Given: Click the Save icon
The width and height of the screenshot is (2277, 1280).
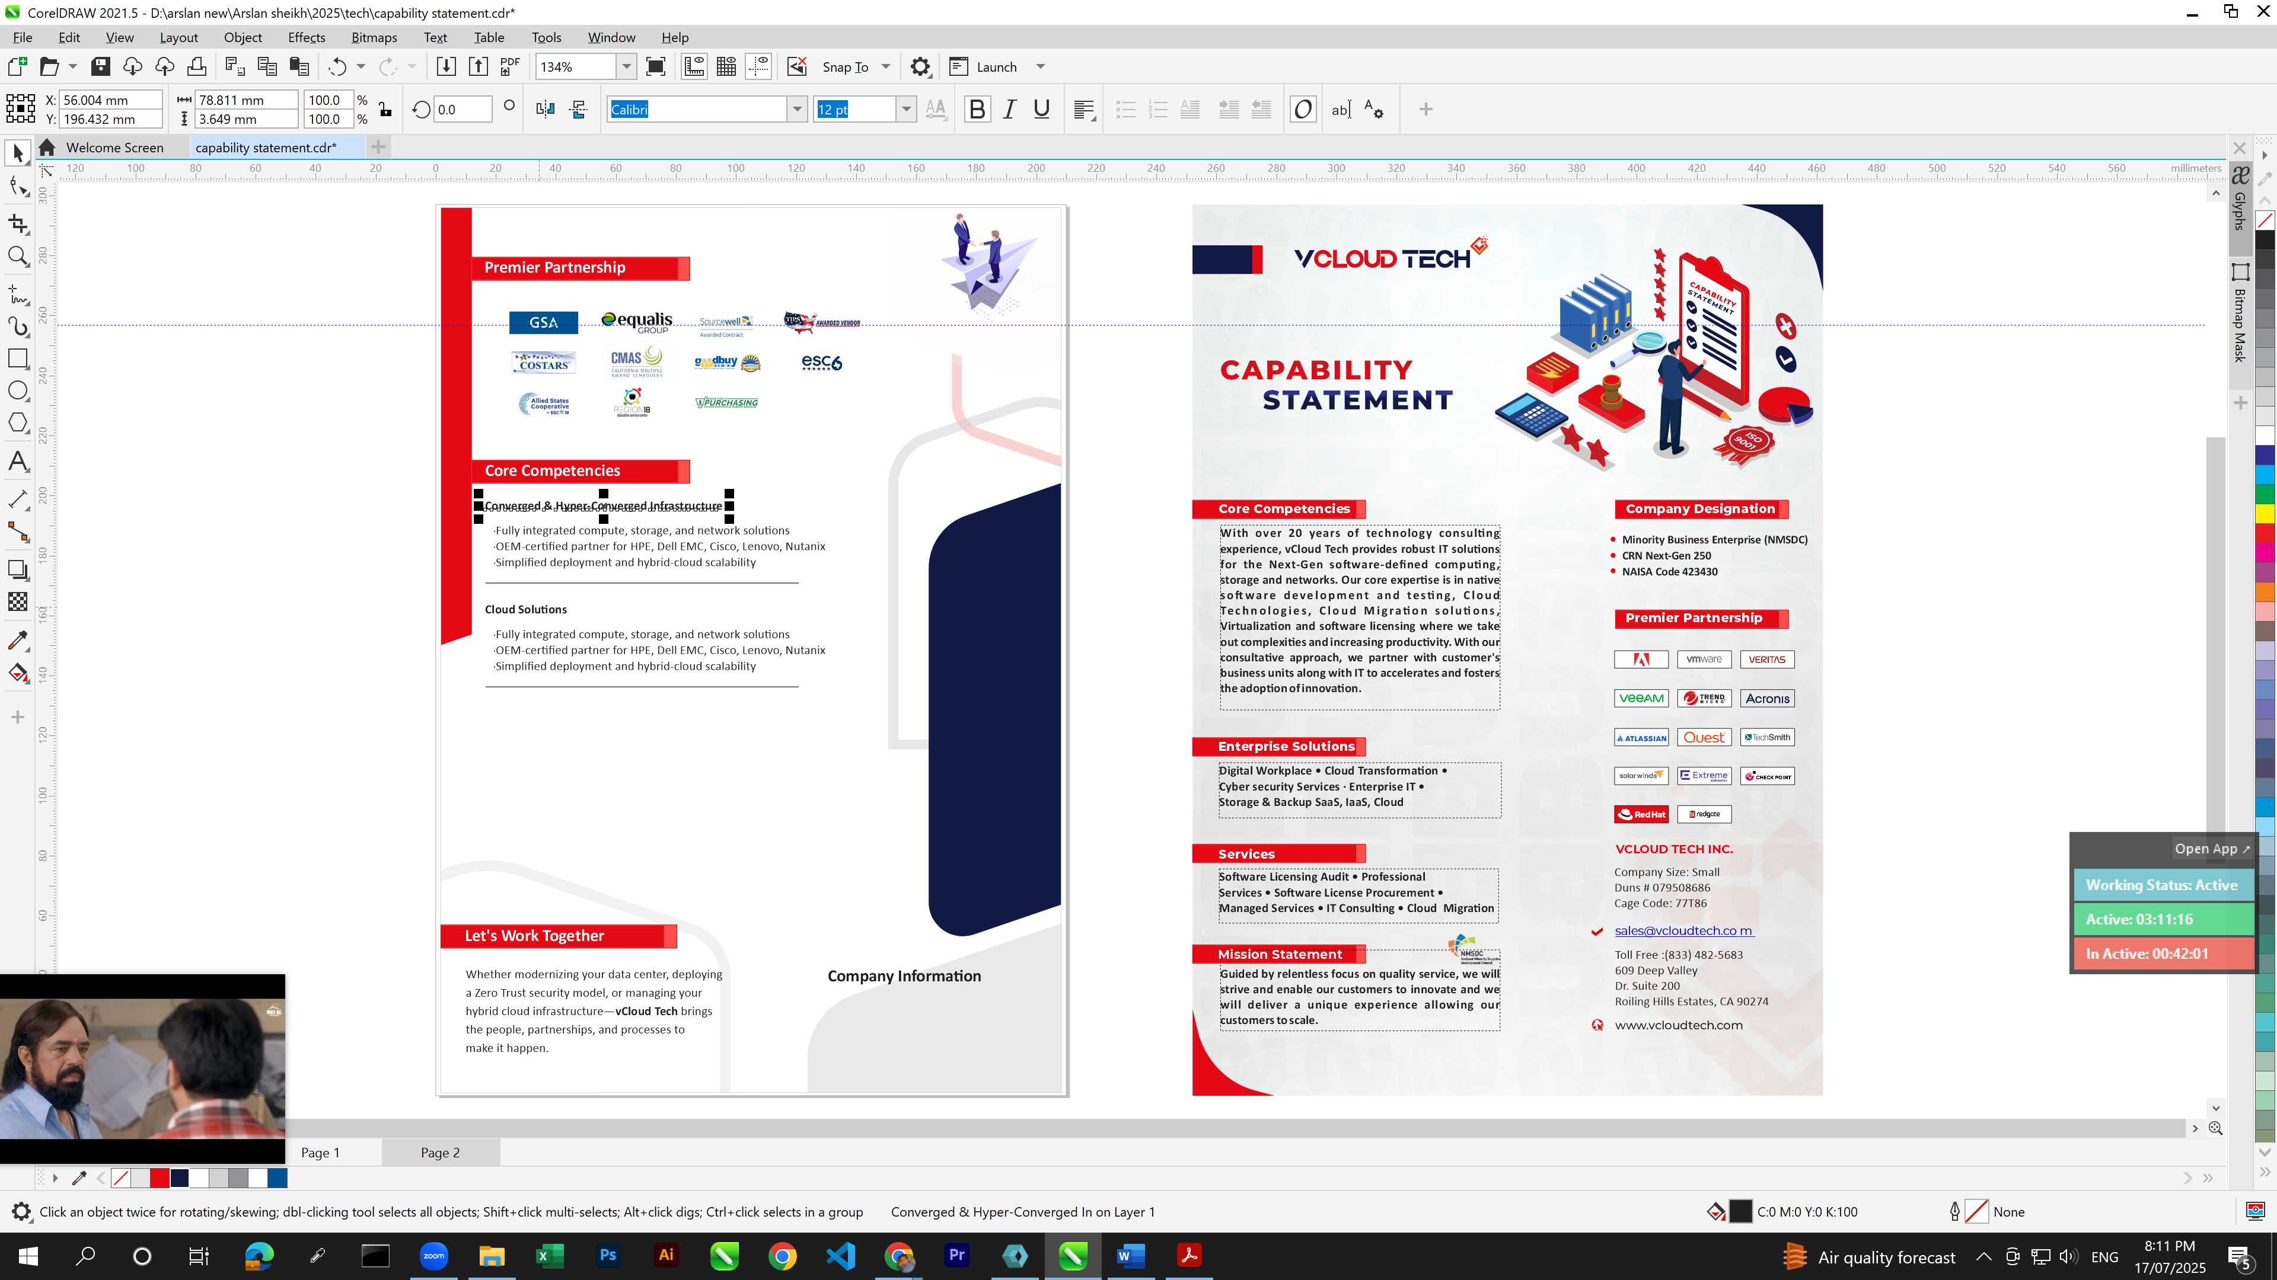Looking at the screenshot, I should pos(100,66).
